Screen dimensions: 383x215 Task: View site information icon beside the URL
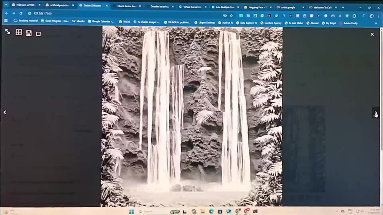coord(29,13)
